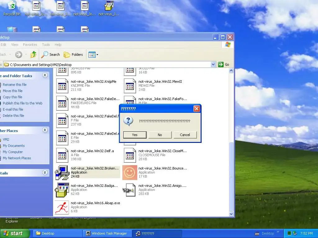Open VM2 in Other Places

[x=6, y=139]
